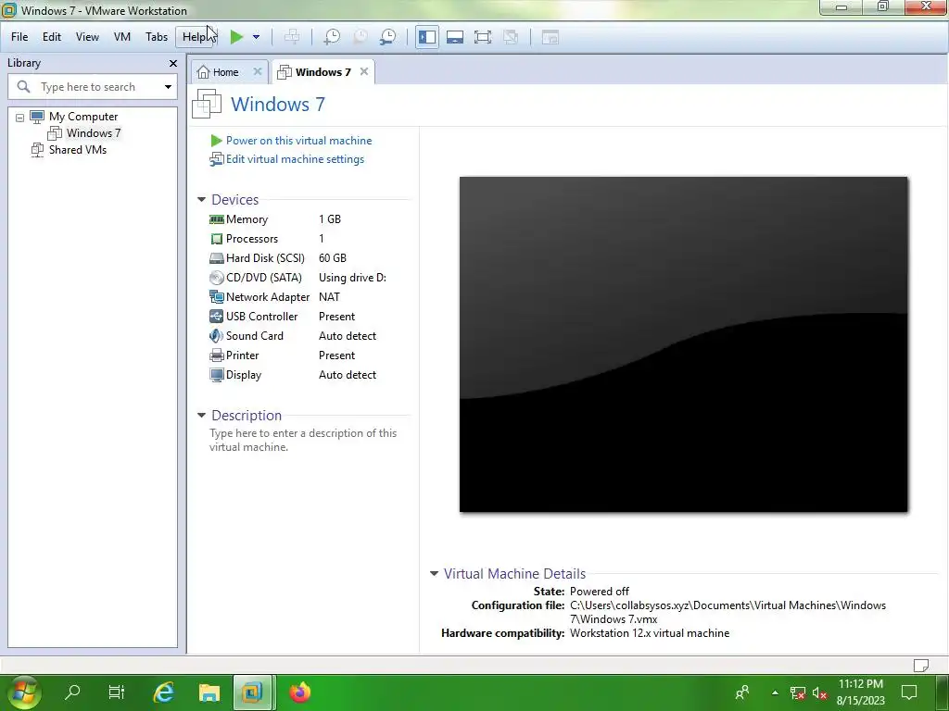Click the '60 GB' hard disk value
This screenshot has height=711, width=949.
333,258
